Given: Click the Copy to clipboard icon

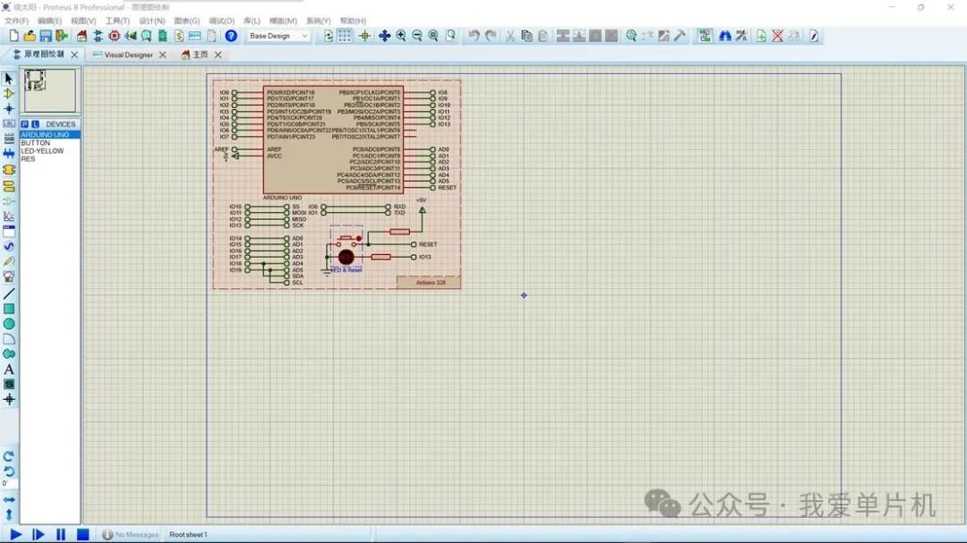Looking at the screenshot, I should pyautogui.click(x=526, y=36).
